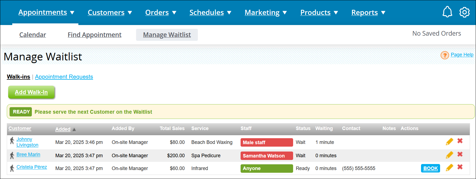Expand the Reports dropdown menu

pos(368,13)
